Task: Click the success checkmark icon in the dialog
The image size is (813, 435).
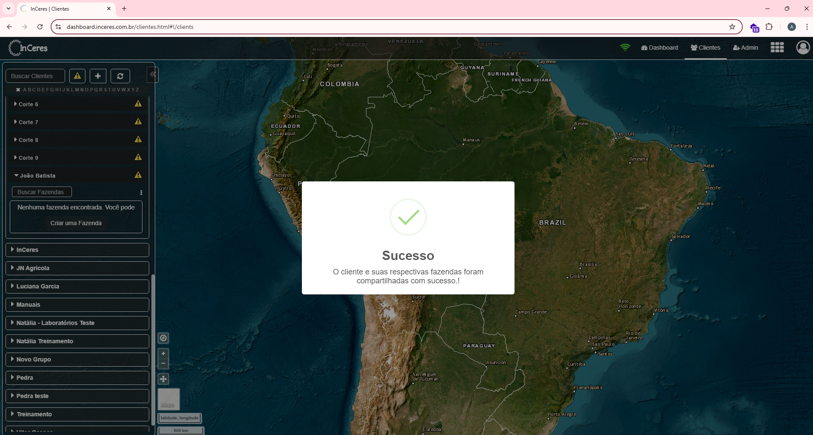Action: click(408, 217)
